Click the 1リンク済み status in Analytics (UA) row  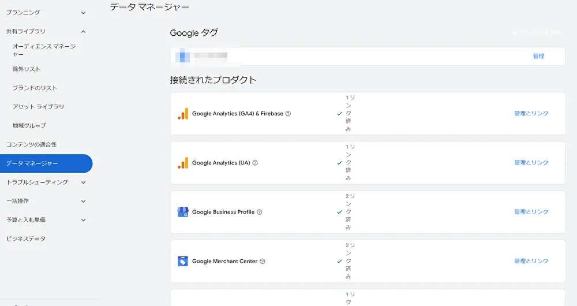point(350,162)
